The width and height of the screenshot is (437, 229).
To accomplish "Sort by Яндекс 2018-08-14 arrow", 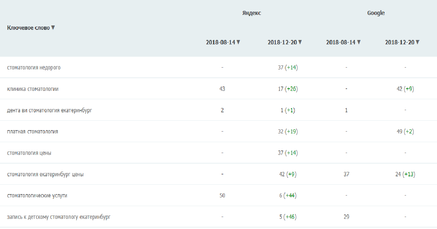I will tap(239, 42).
